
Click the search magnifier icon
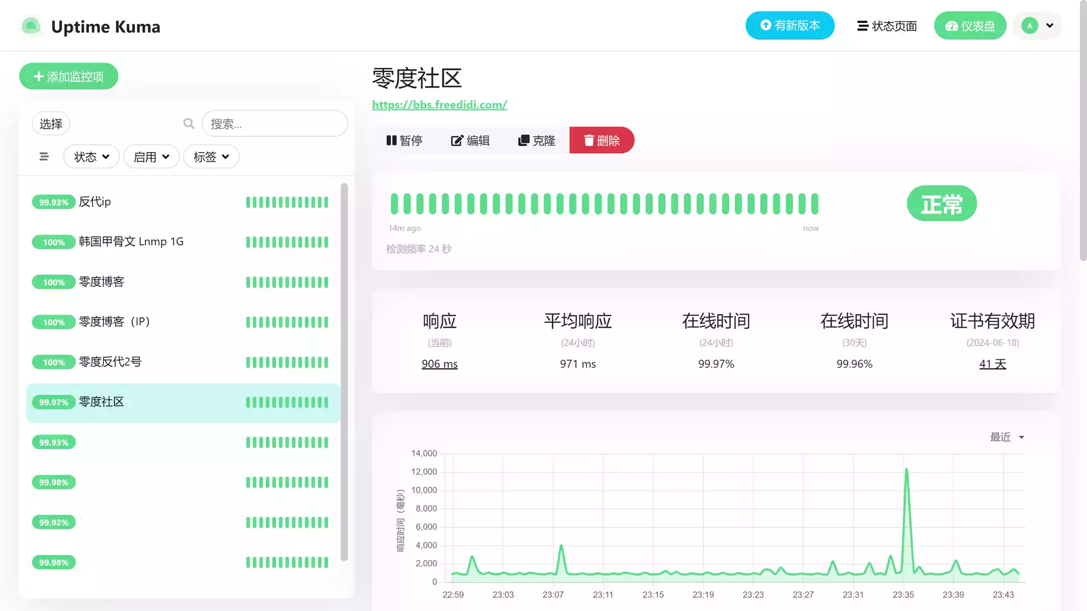pyautogui.click(x=189, y=123)
